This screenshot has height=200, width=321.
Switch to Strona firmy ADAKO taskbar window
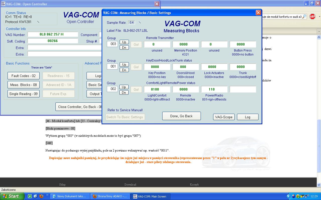[x=110, y=196]
